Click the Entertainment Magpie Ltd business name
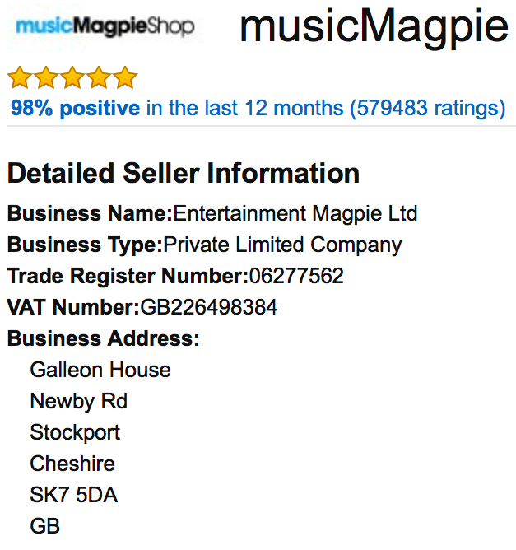The image size is (516, 550). (295, 213)
